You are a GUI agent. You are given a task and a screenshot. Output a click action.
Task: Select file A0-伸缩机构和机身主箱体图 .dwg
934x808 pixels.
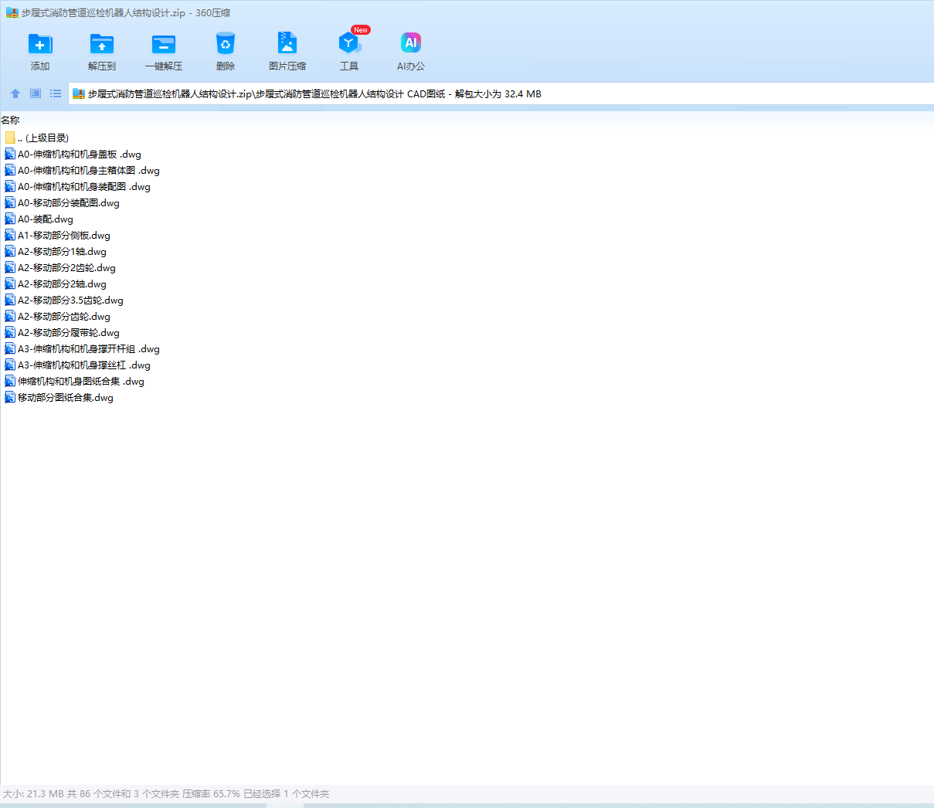coord(83,170)
